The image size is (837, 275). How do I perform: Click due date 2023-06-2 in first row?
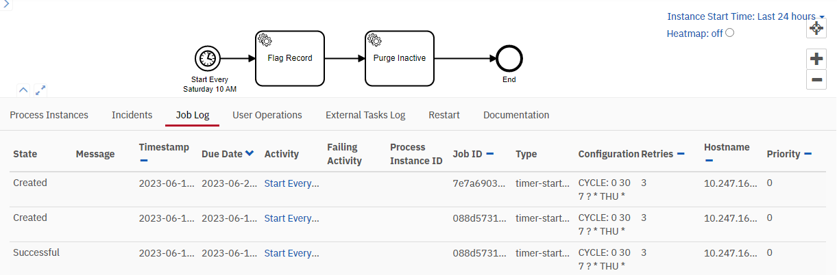click(x=230, y=183)
